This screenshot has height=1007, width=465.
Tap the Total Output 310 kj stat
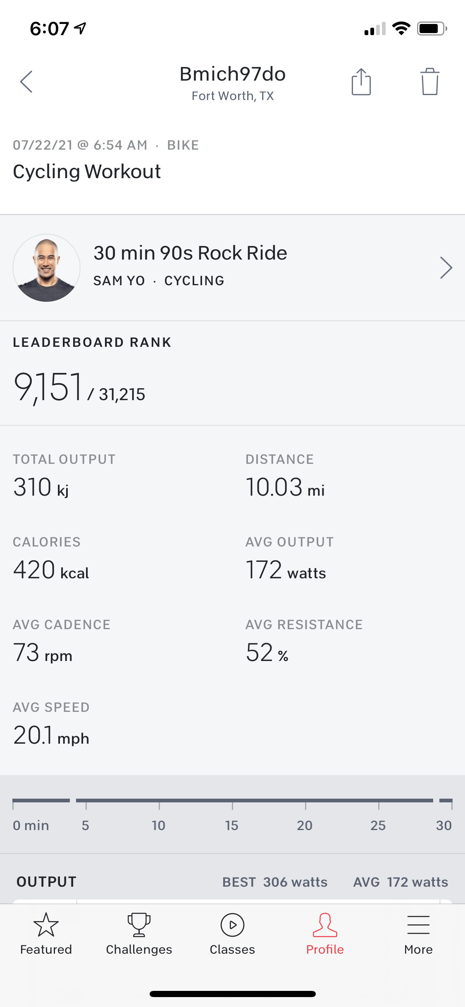tap(41, 487)
